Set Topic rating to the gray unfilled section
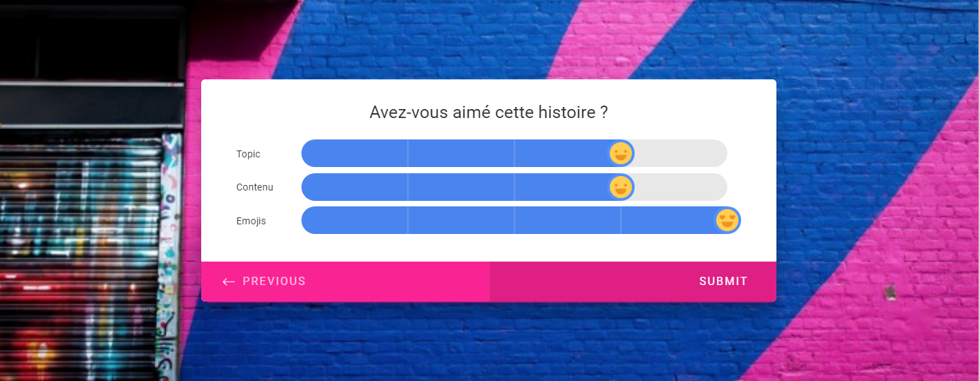 [x=681, y=153]
